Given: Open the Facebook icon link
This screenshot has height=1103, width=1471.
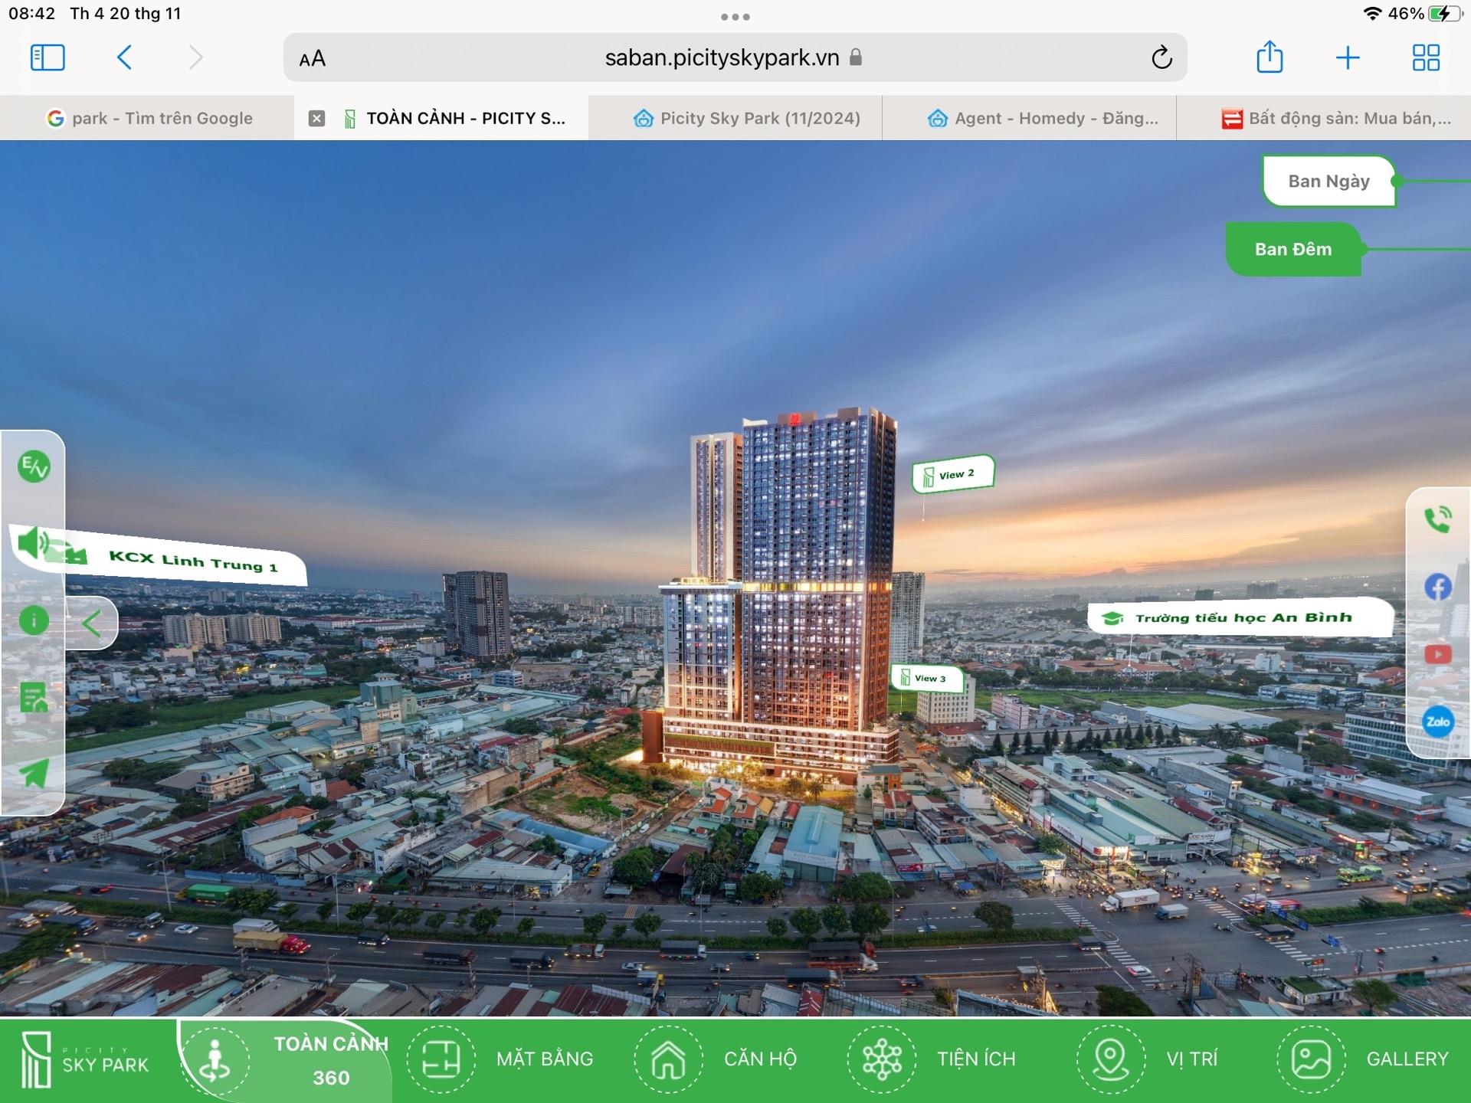Looking at the screenshot, I should pos(1437,588).
